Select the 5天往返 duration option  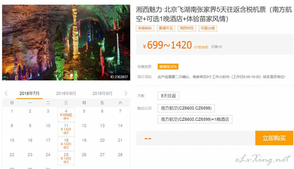point(168,96)
